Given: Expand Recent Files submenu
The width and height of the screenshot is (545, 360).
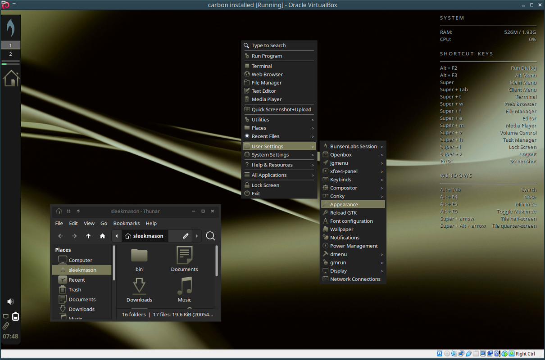Looking at the screenshot, I should pyautogui.click(x=279, y=136).
